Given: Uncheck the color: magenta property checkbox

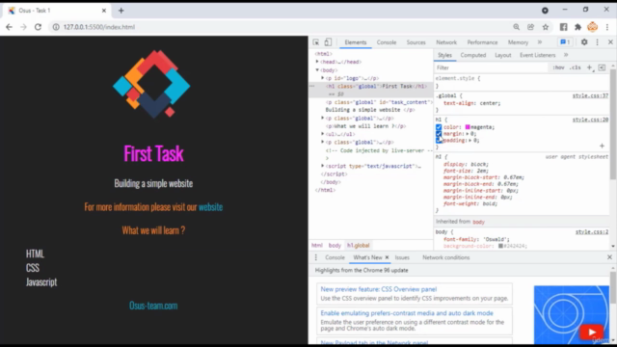Looking at the screenshot, I should point(439,127).
